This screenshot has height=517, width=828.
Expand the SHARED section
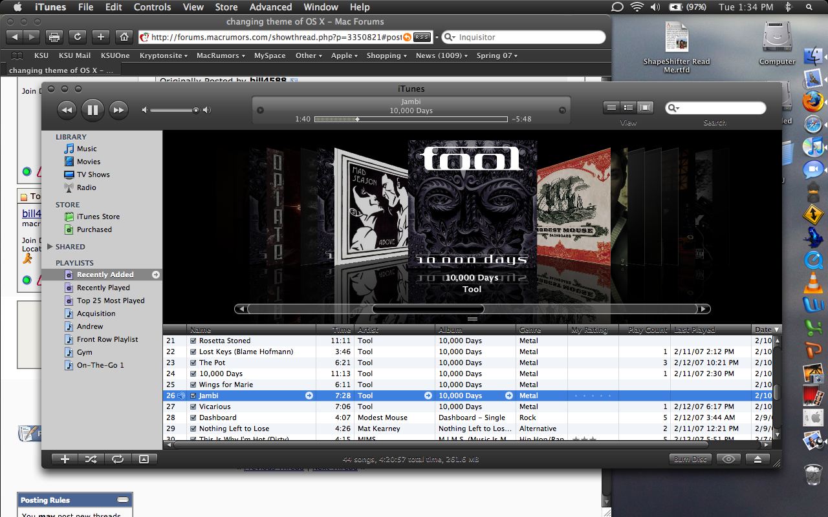coord(50,246)
